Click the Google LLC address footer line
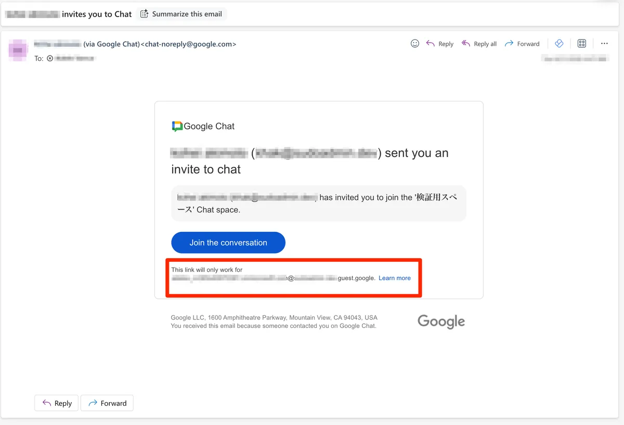 pos(274,317)
